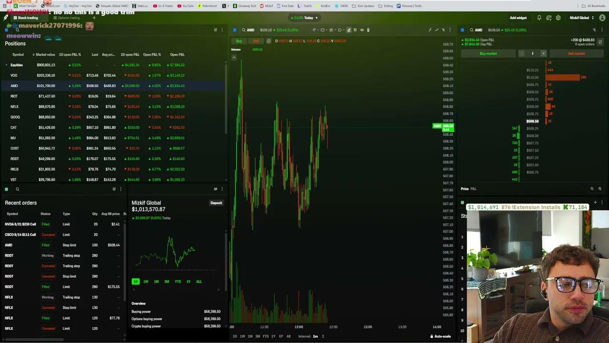Viewport: 609px width, 343px height.
Task: Open the account widget three-dot menu
Action: click(x=222, y=189)
